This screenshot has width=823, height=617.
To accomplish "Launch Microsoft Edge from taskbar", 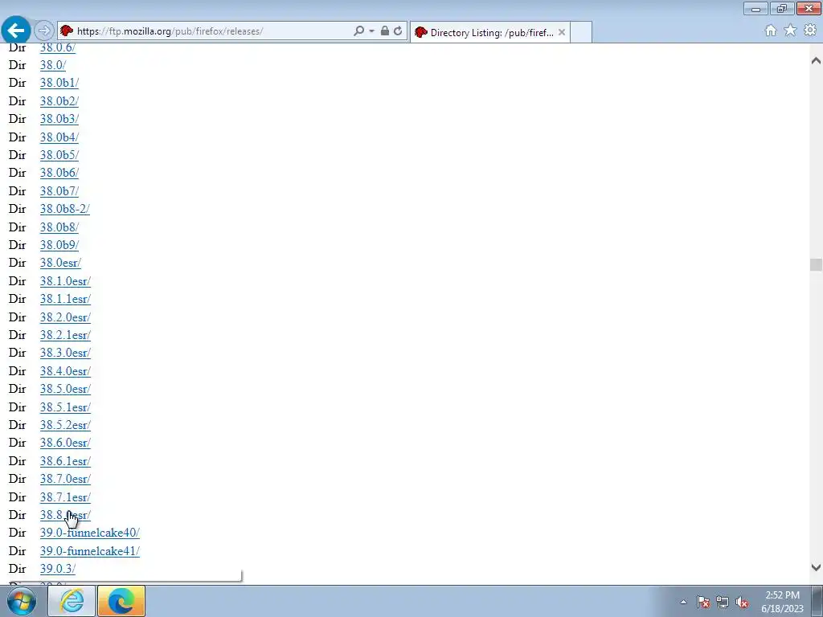I will tap(121, 601).
